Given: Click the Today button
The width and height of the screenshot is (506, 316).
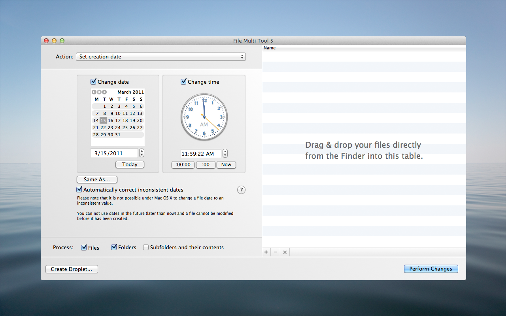Looking at the screenshot, I should (x=130, y=164).
